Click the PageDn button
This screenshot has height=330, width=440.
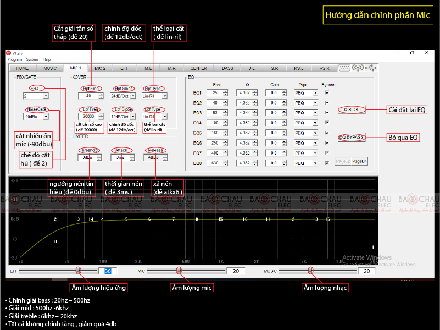[x=359, y=161]
